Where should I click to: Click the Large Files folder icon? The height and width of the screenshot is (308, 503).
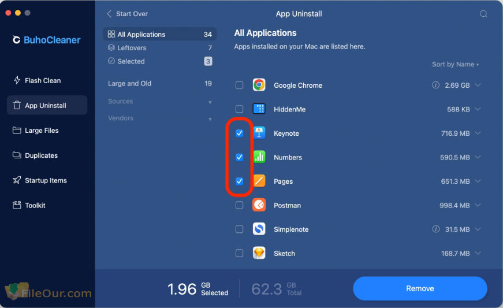(17, 130)
